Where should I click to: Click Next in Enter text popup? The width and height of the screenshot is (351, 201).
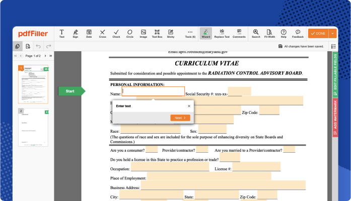tap(180, 118)
